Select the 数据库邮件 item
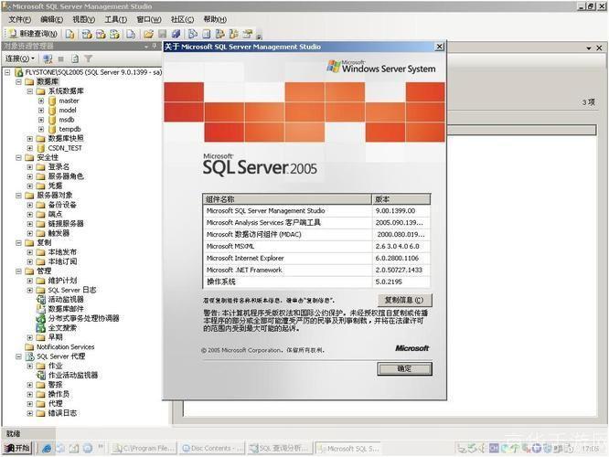Image resolution: width=609 pixels, height=457 pixels. tap(66, 309)
